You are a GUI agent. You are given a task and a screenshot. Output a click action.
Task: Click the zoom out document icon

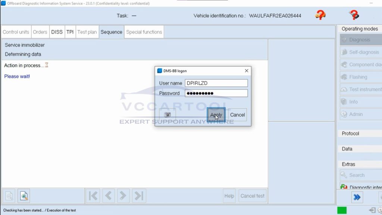point(9,196)
